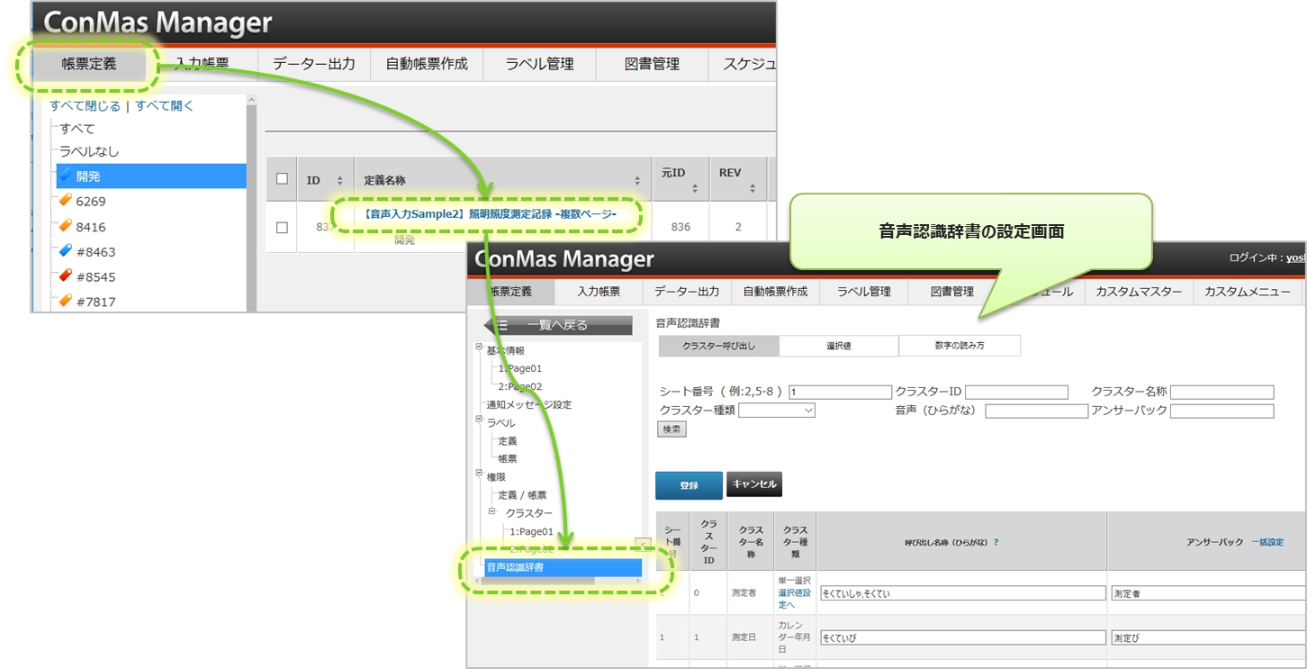Open 図書管理 menu in the back list window
This screenshot has width=1307, height=669.
652,64
